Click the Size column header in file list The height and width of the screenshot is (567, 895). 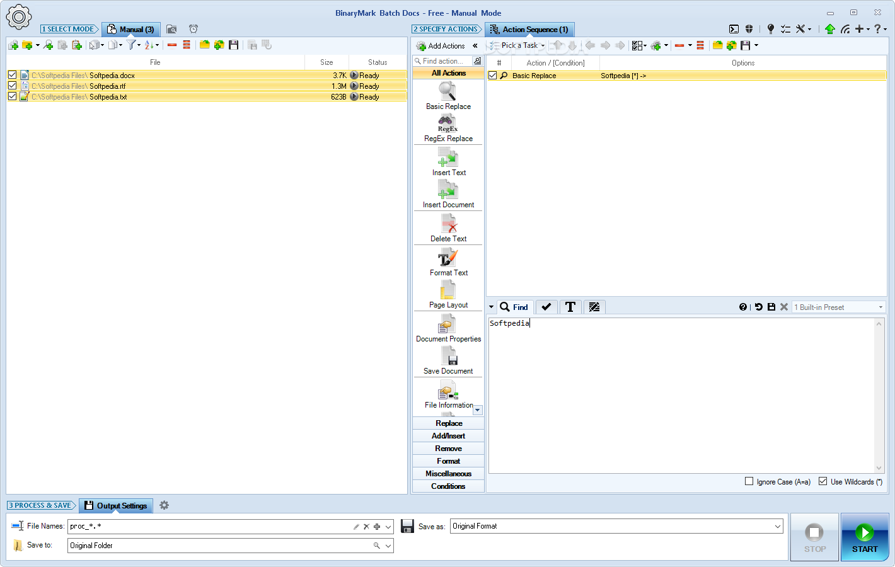(x=326, y=62)
